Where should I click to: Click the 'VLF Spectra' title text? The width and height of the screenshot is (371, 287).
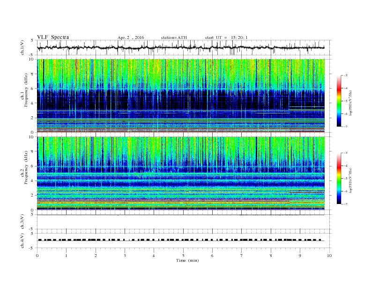click(x=53, y=37)
